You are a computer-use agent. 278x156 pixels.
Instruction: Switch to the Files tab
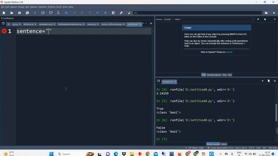(x=230, y=75)
